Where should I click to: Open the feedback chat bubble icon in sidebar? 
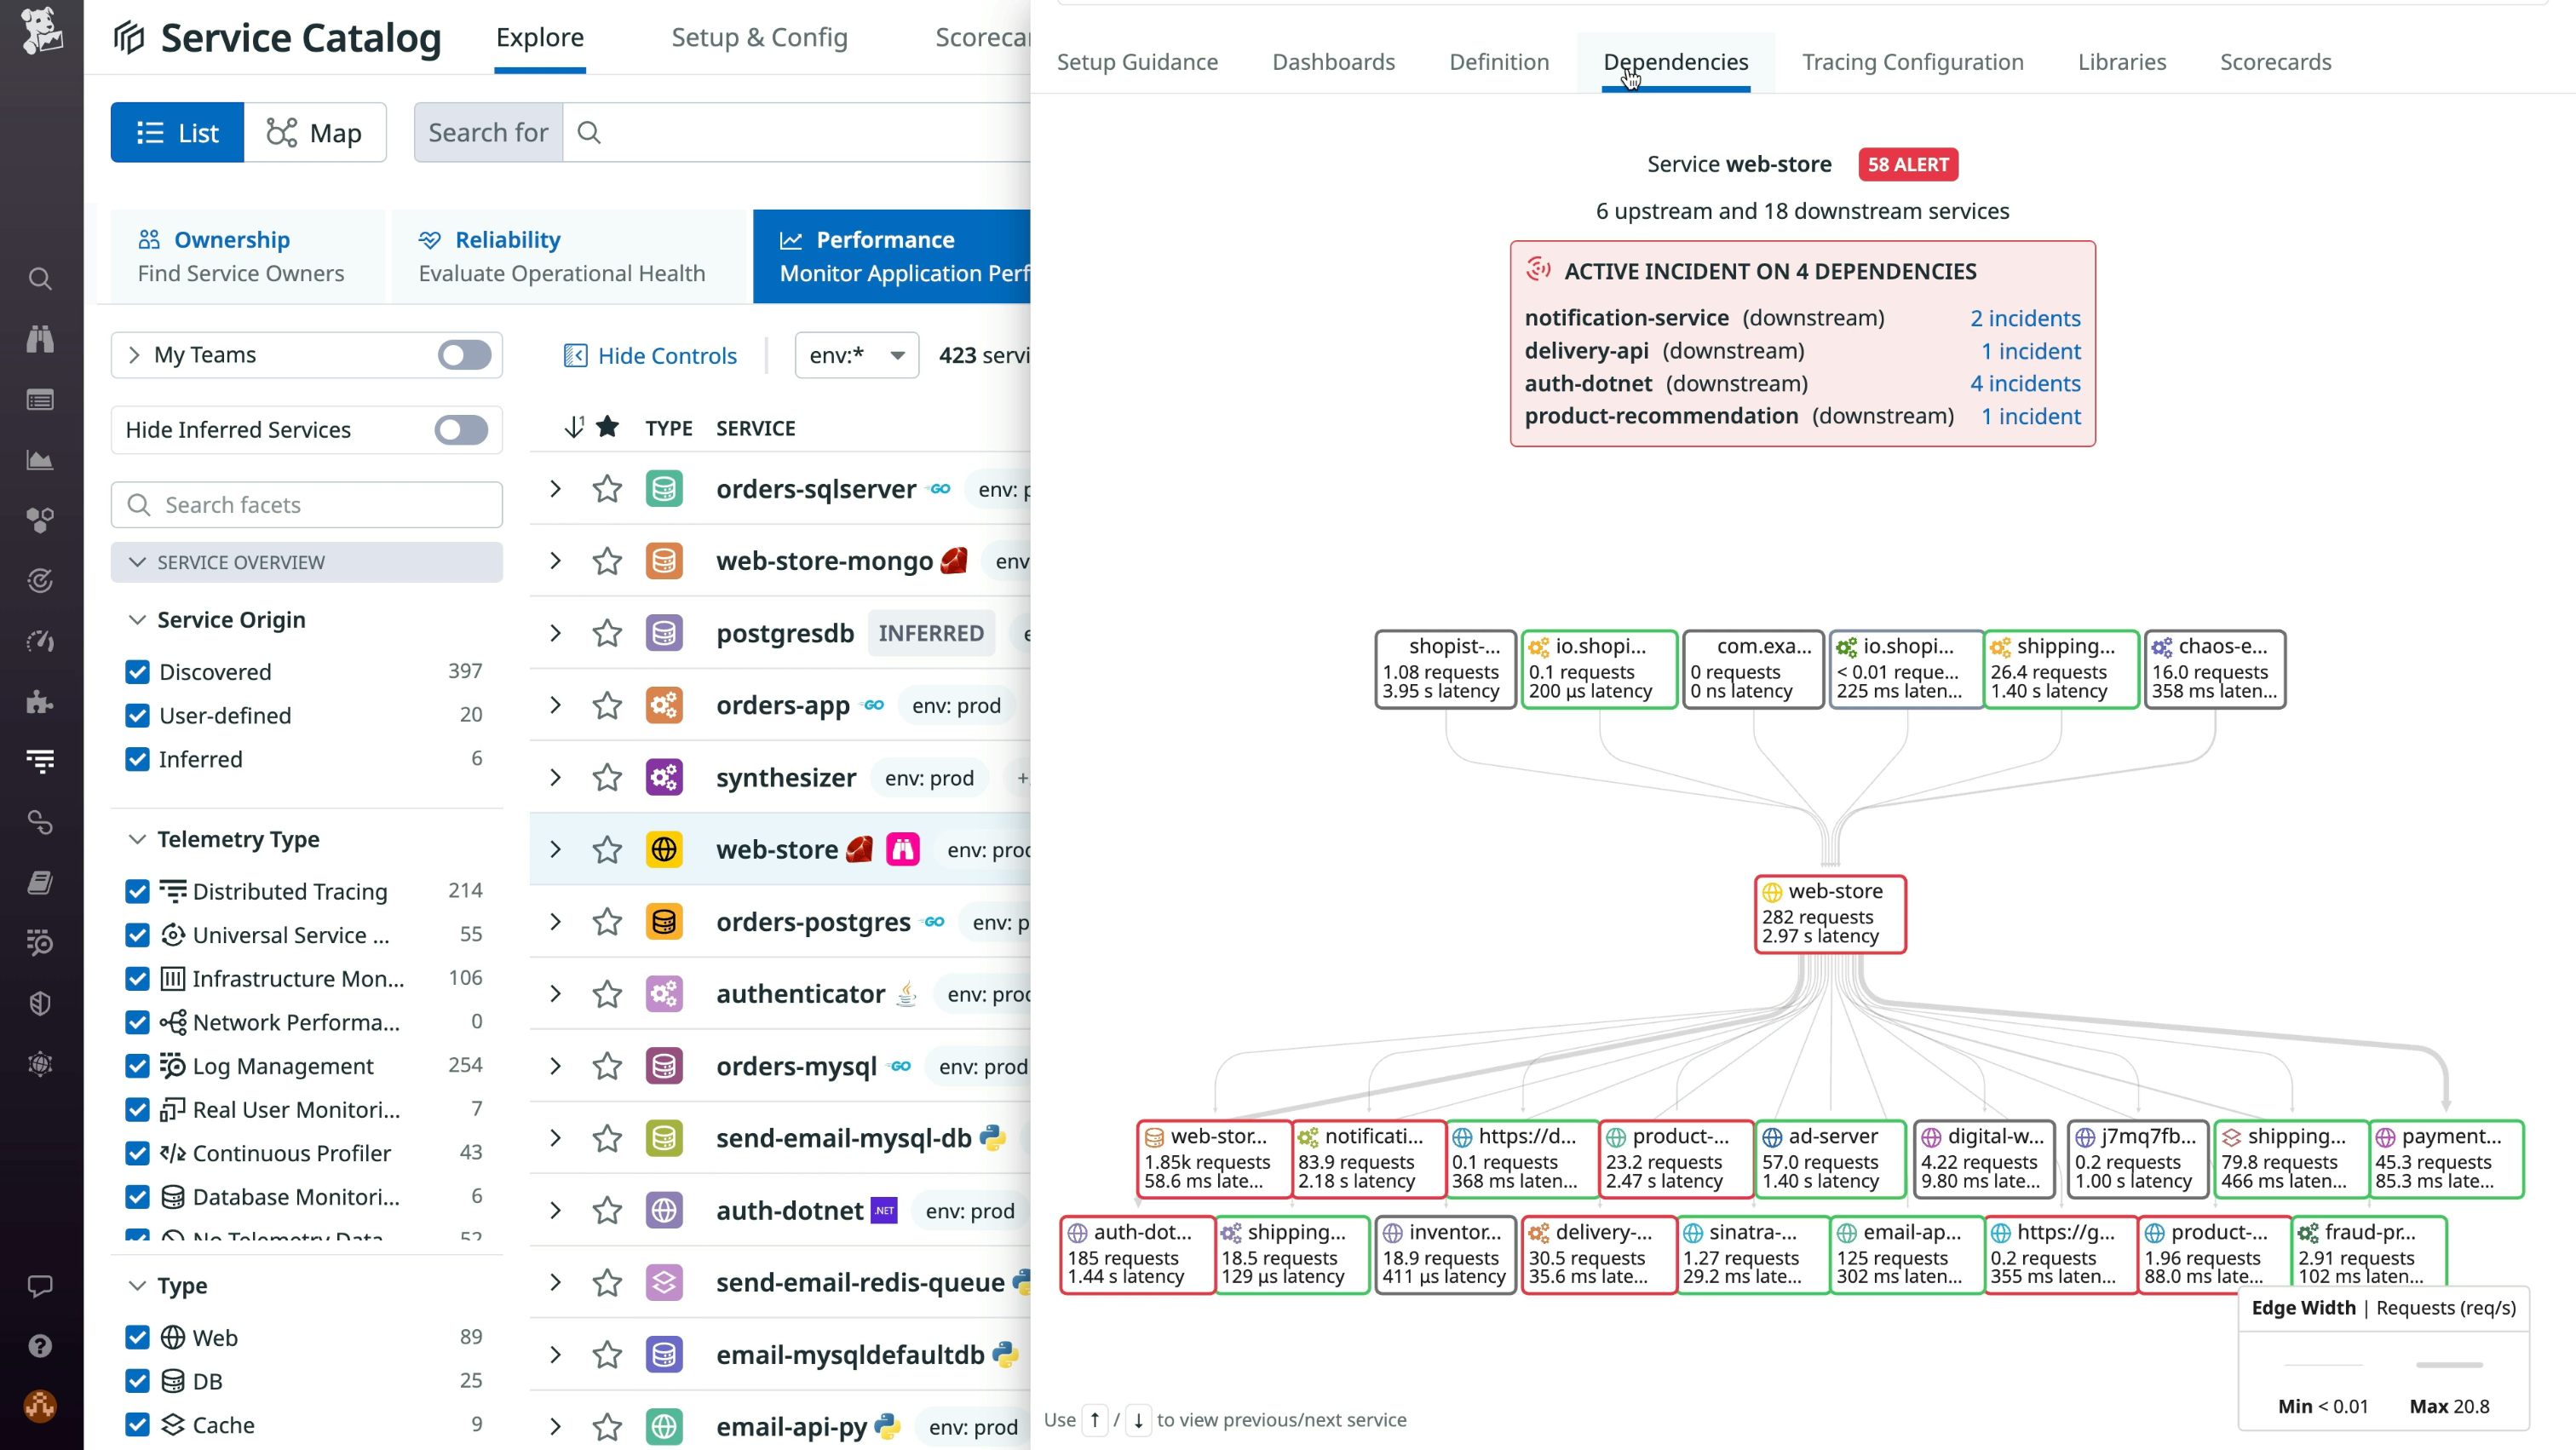click(40, 1286)
